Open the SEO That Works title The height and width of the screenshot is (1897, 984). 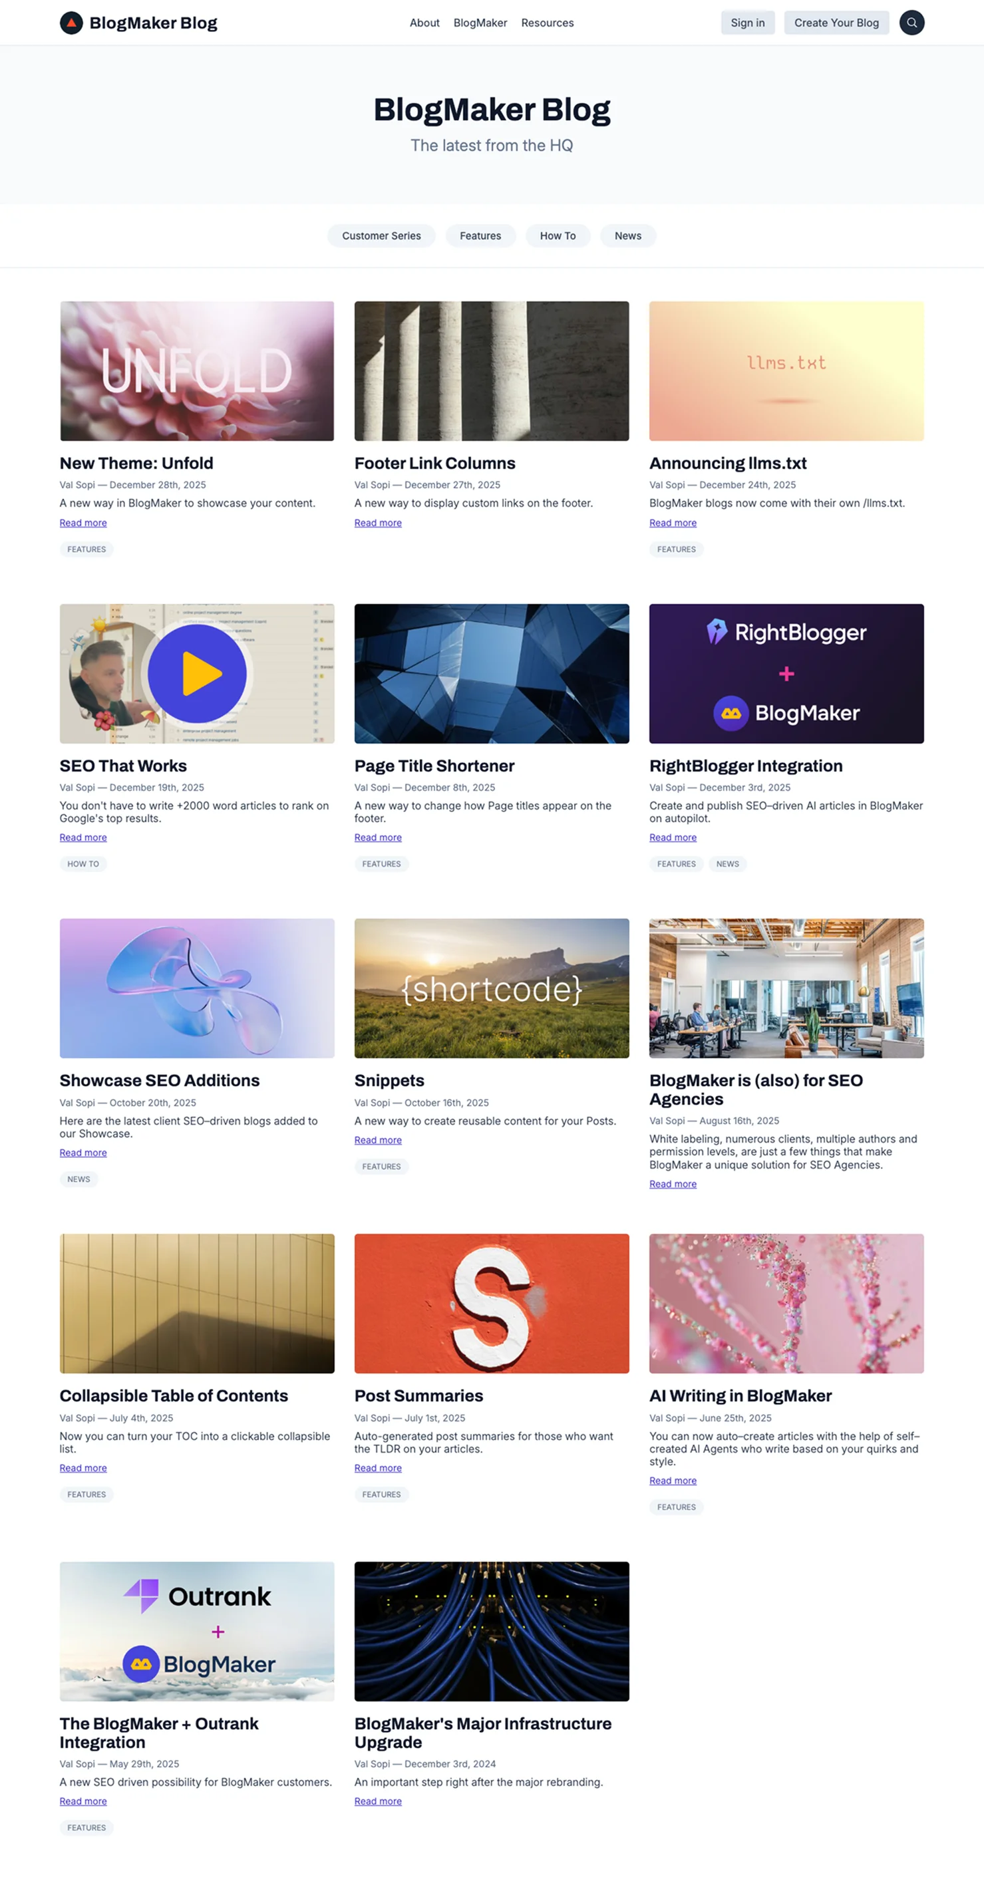[123, 766]
